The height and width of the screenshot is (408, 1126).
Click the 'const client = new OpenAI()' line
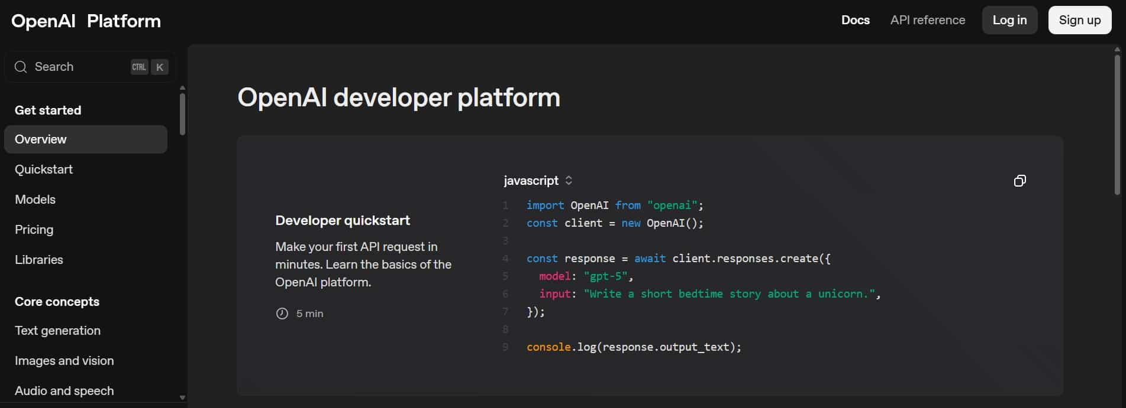(615, 223)
